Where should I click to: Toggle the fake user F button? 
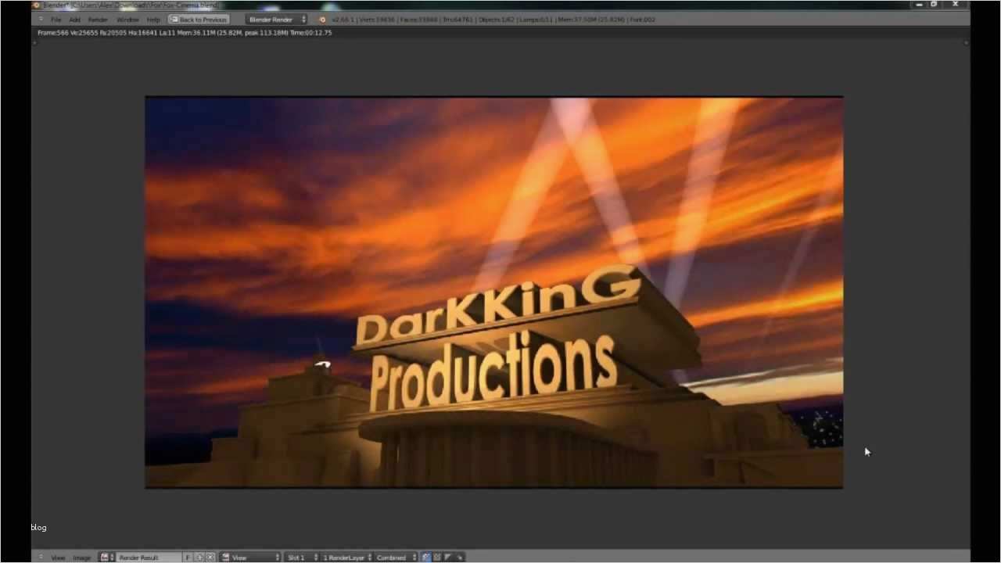pyautogui.click(x=188, y=558)
